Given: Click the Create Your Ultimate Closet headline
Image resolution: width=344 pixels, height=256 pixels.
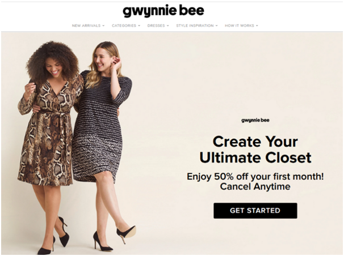Looking at the screenshot, I should [255, 150].
